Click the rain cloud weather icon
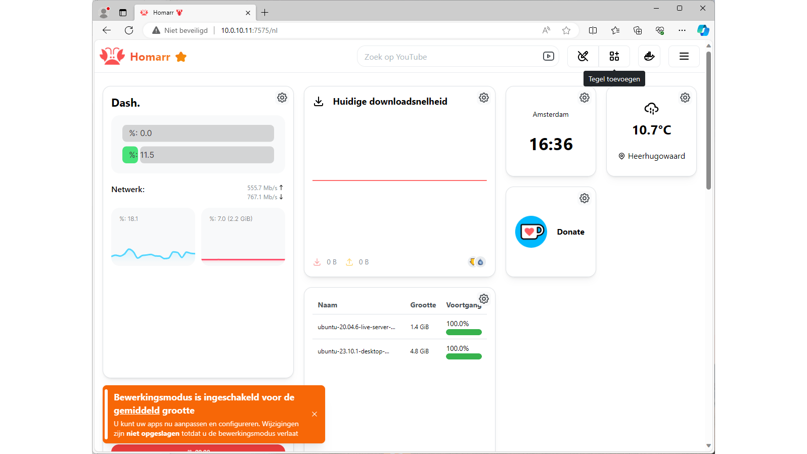 (x=651, y=108)
